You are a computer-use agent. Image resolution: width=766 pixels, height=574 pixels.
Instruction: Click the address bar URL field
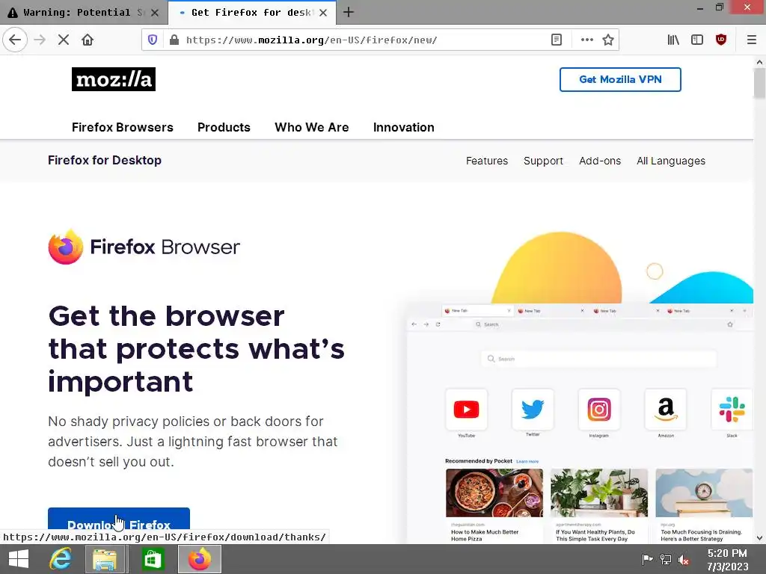(x=361, y=40)
